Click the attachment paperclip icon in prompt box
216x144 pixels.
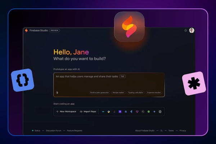(57, 93)
